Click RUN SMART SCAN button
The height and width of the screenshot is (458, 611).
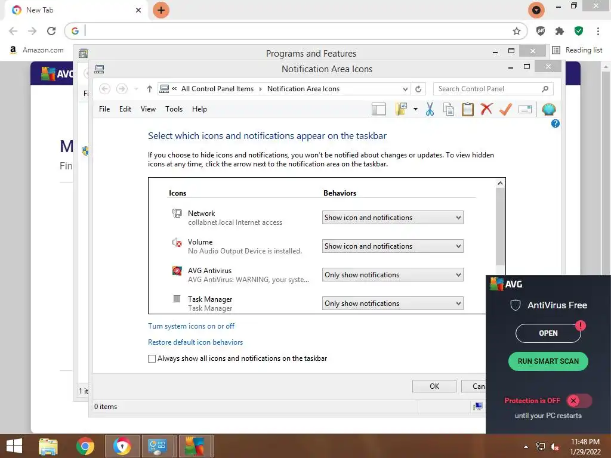pos(548,361)
